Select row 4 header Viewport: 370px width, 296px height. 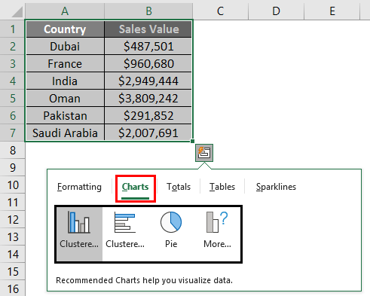pos(13,81)
